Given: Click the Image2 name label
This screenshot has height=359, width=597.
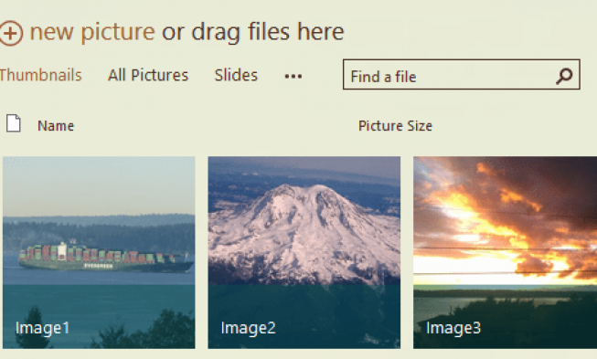Looking at the screenshot, I should (x=249, y=328).
